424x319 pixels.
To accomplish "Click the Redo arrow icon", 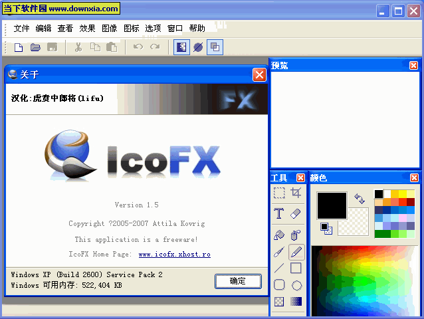I will coord(155,47).
